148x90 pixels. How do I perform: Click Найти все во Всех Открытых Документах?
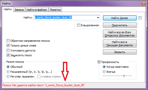pos(120,34)
